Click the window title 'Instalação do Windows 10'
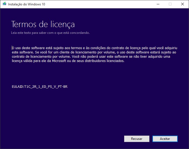189x149 pixels. point(26,4)
